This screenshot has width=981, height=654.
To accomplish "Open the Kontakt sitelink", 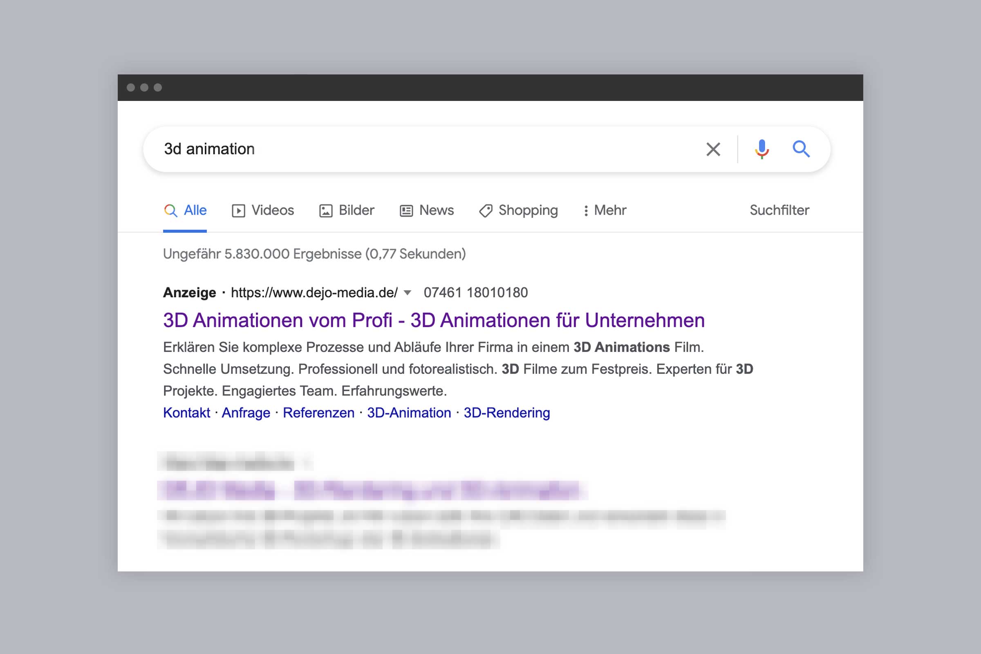I will (x=186, y=412).
